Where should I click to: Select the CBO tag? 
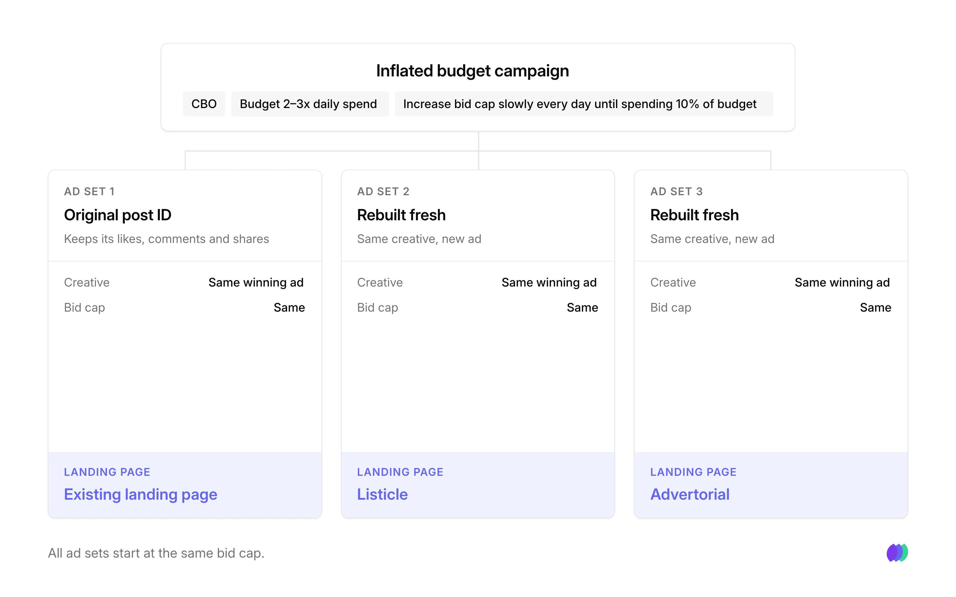click(x=204, y=104)
